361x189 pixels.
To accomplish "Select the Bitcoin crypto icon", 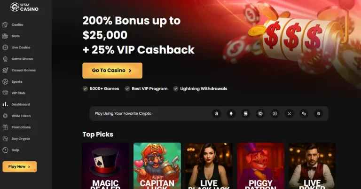I will coord(216,113).
